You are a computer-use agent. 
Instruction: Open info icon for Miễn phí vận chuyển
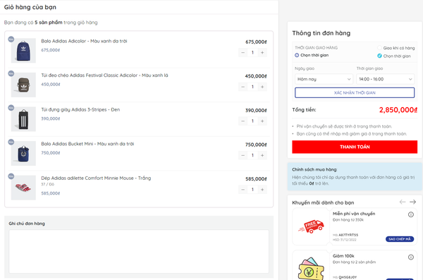pos(411,214)
